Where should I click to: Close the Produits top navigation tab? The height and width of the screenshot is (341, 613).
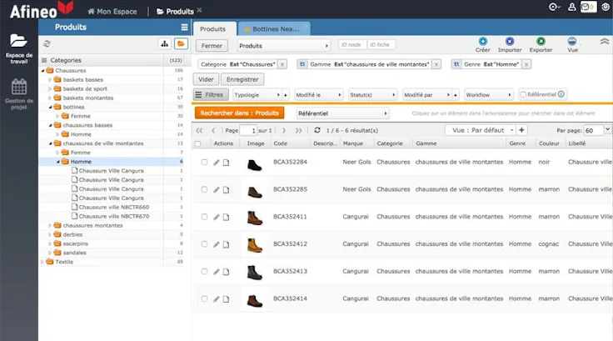click(199, 10)
